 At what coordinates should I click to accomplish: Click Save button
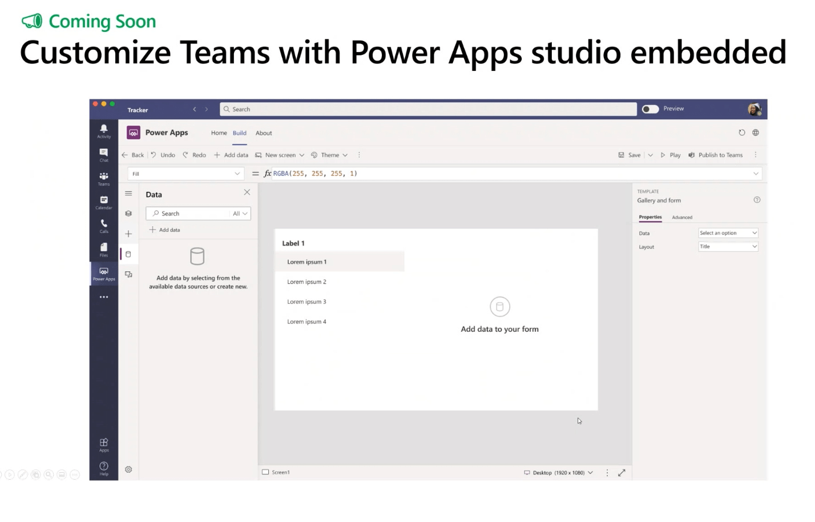coord(630,155)
